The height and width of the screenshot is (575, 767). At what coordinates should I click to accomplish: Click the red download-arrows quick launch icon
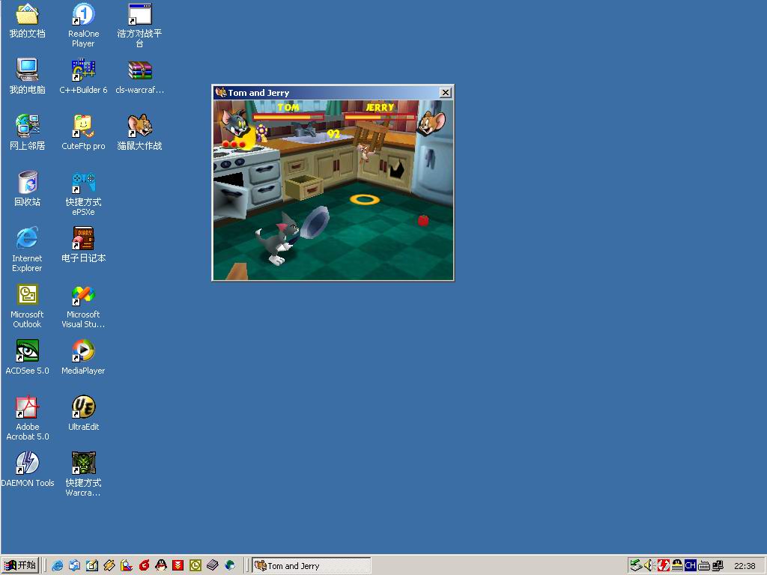(178, 566)
